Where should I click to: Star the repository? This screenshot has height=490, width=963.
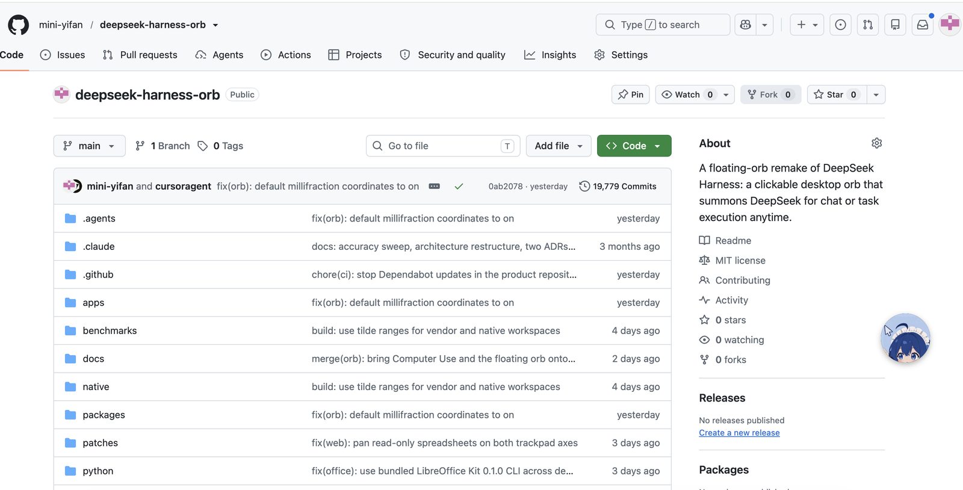coord(837,95)
